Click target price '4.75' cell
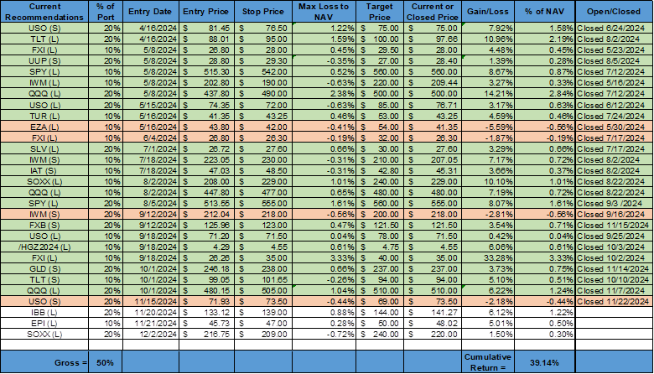Viewport: 654px width, 374px height. (x=380, y=247)
